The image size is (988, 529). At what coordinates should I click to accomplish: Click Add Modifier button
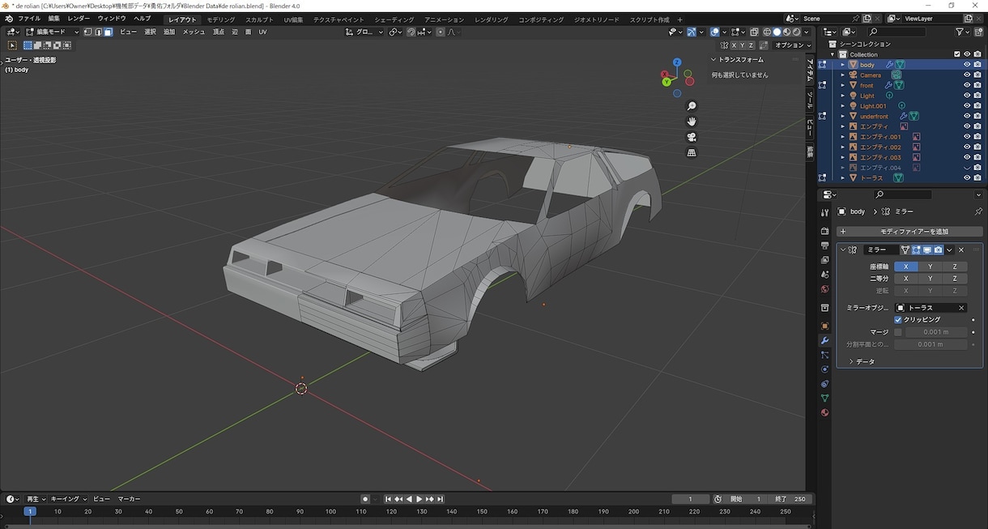pyautogui.click(x=909, y=232)
